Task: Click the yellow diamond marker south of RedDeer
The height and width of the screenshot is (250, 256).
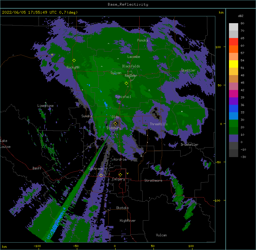Action: (126, 83)
